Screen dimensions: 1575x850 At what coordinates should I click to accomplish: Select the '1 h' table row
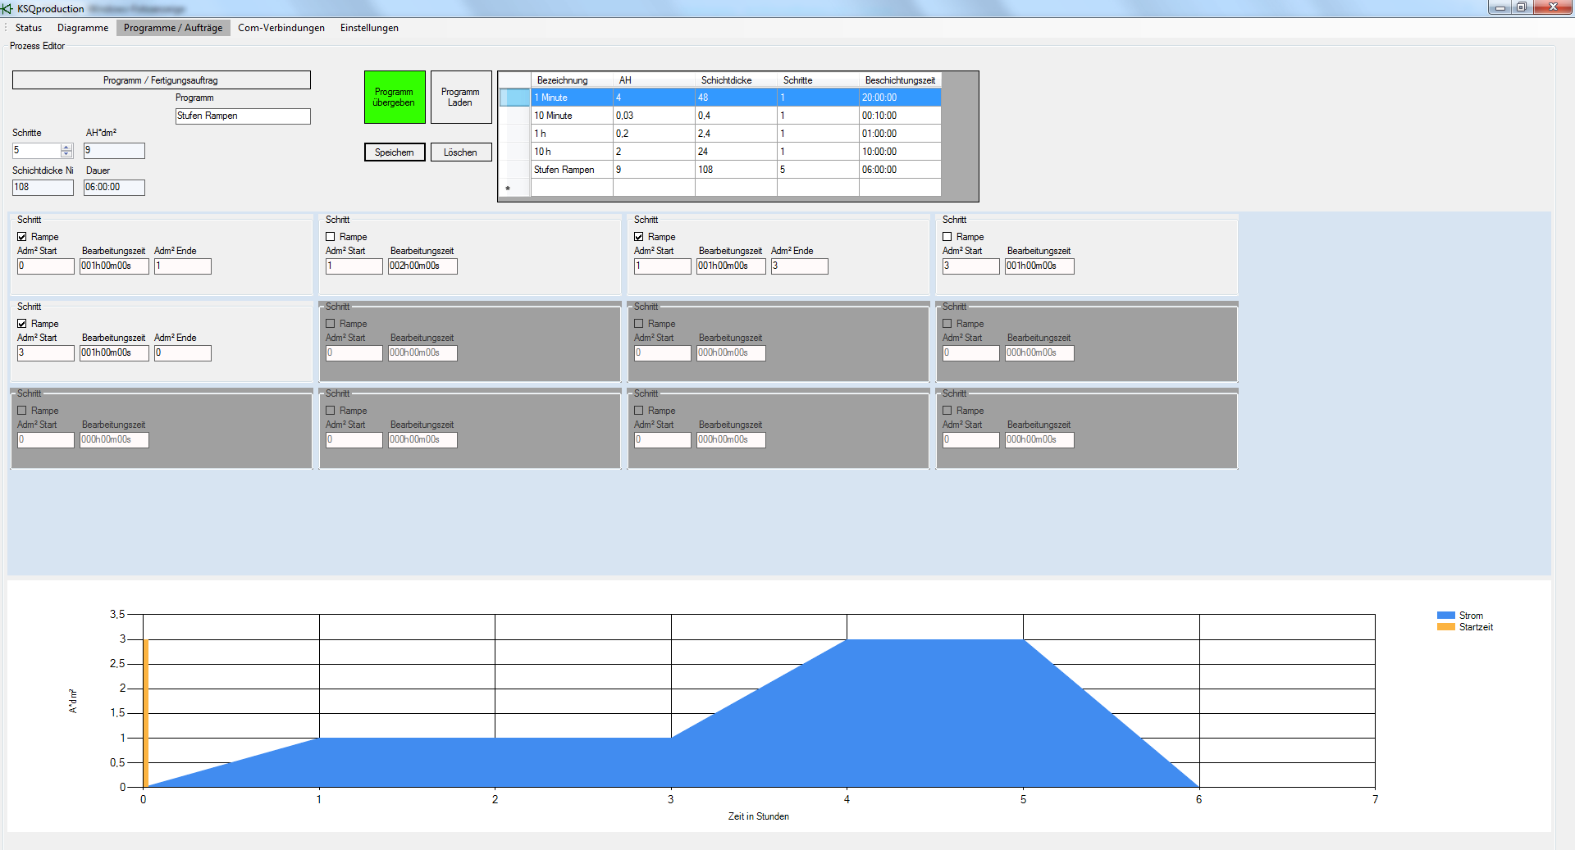719,134
